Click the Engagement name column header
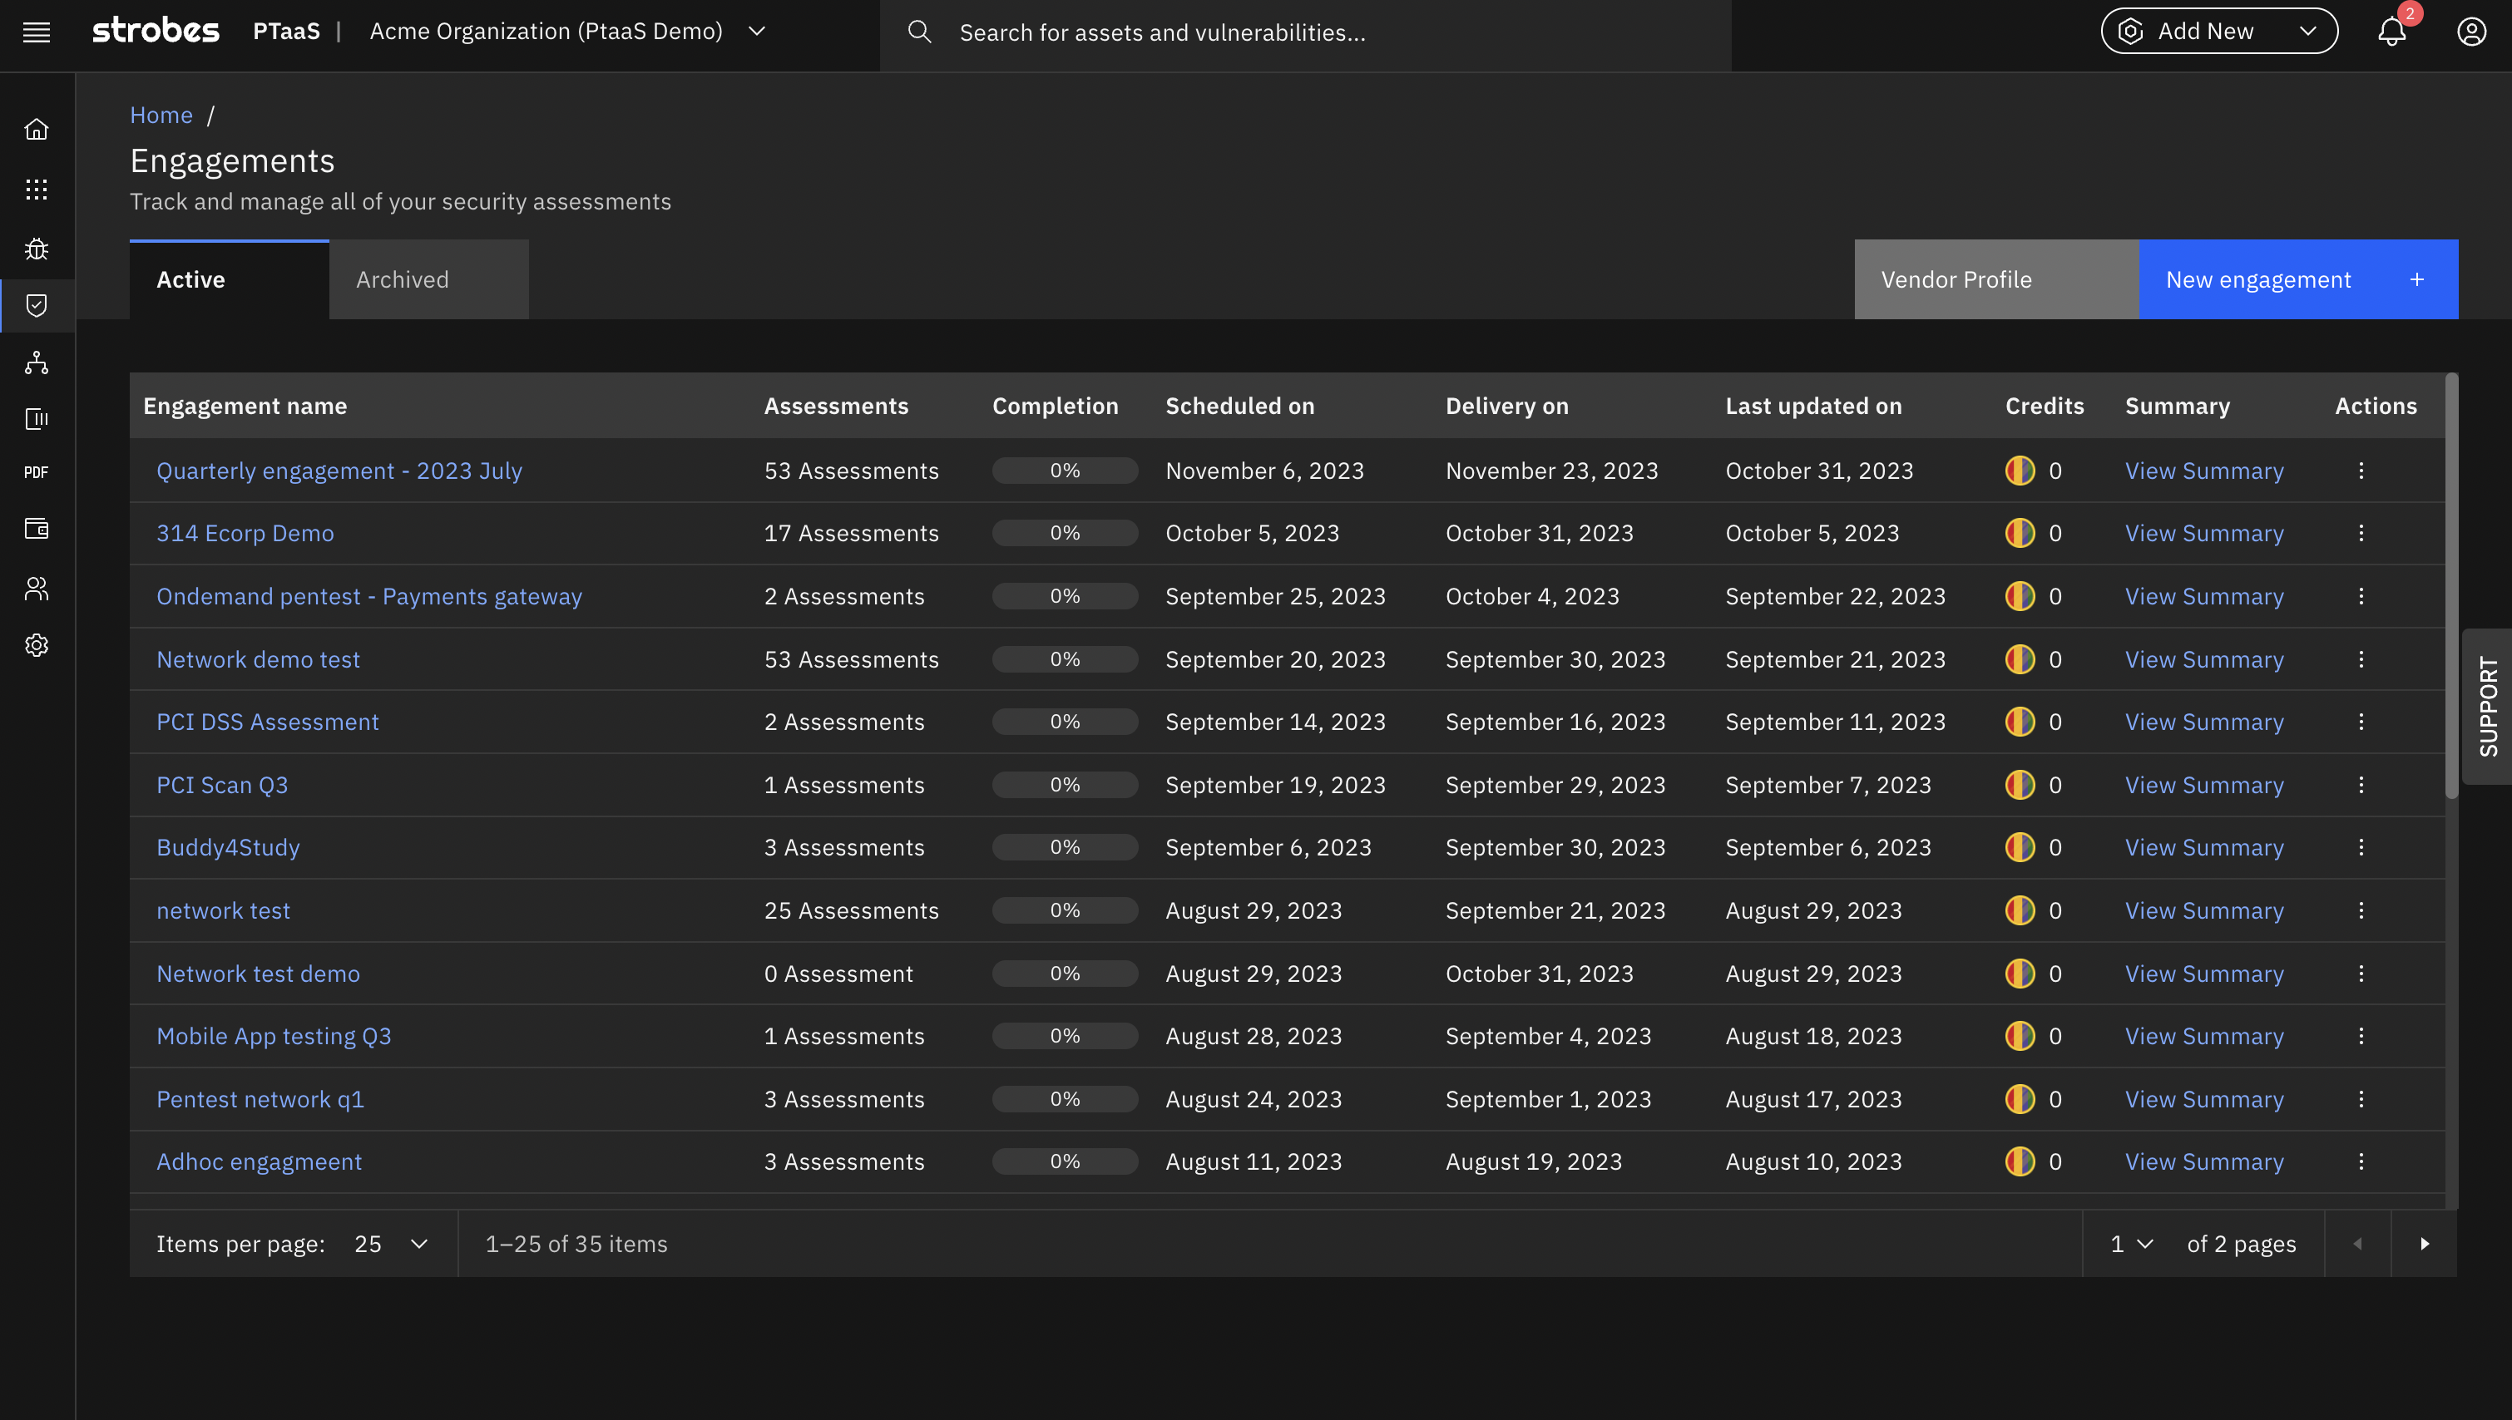 point(245,406)
